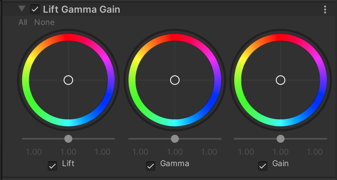Click the Lift trackball center handle
Screen dimensions: 337x180
68,80
